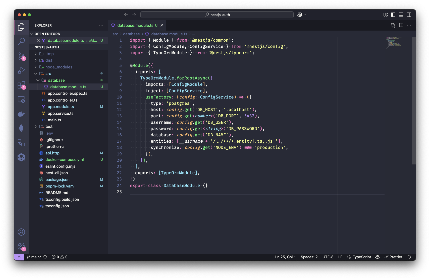Click the nestjs-auth command center search field

point(217,15)
